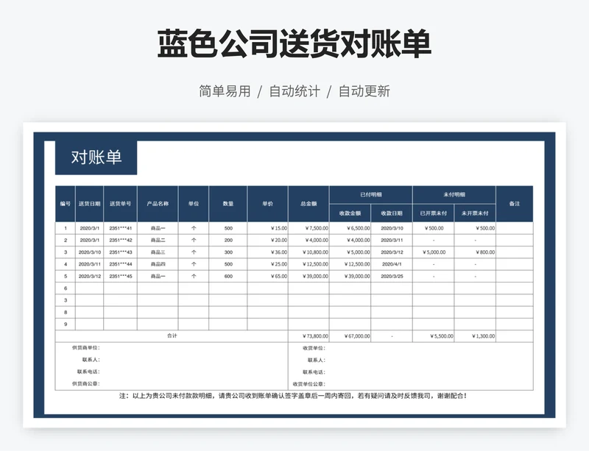This screenshot has height=451, width=589.
Task: Click the 简单易用 subtitle text
Action: (225, 91)
